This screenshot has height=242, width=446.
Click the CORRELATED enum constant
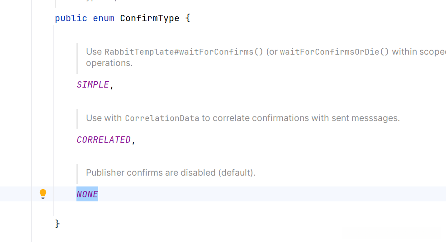tap(104, 140)
